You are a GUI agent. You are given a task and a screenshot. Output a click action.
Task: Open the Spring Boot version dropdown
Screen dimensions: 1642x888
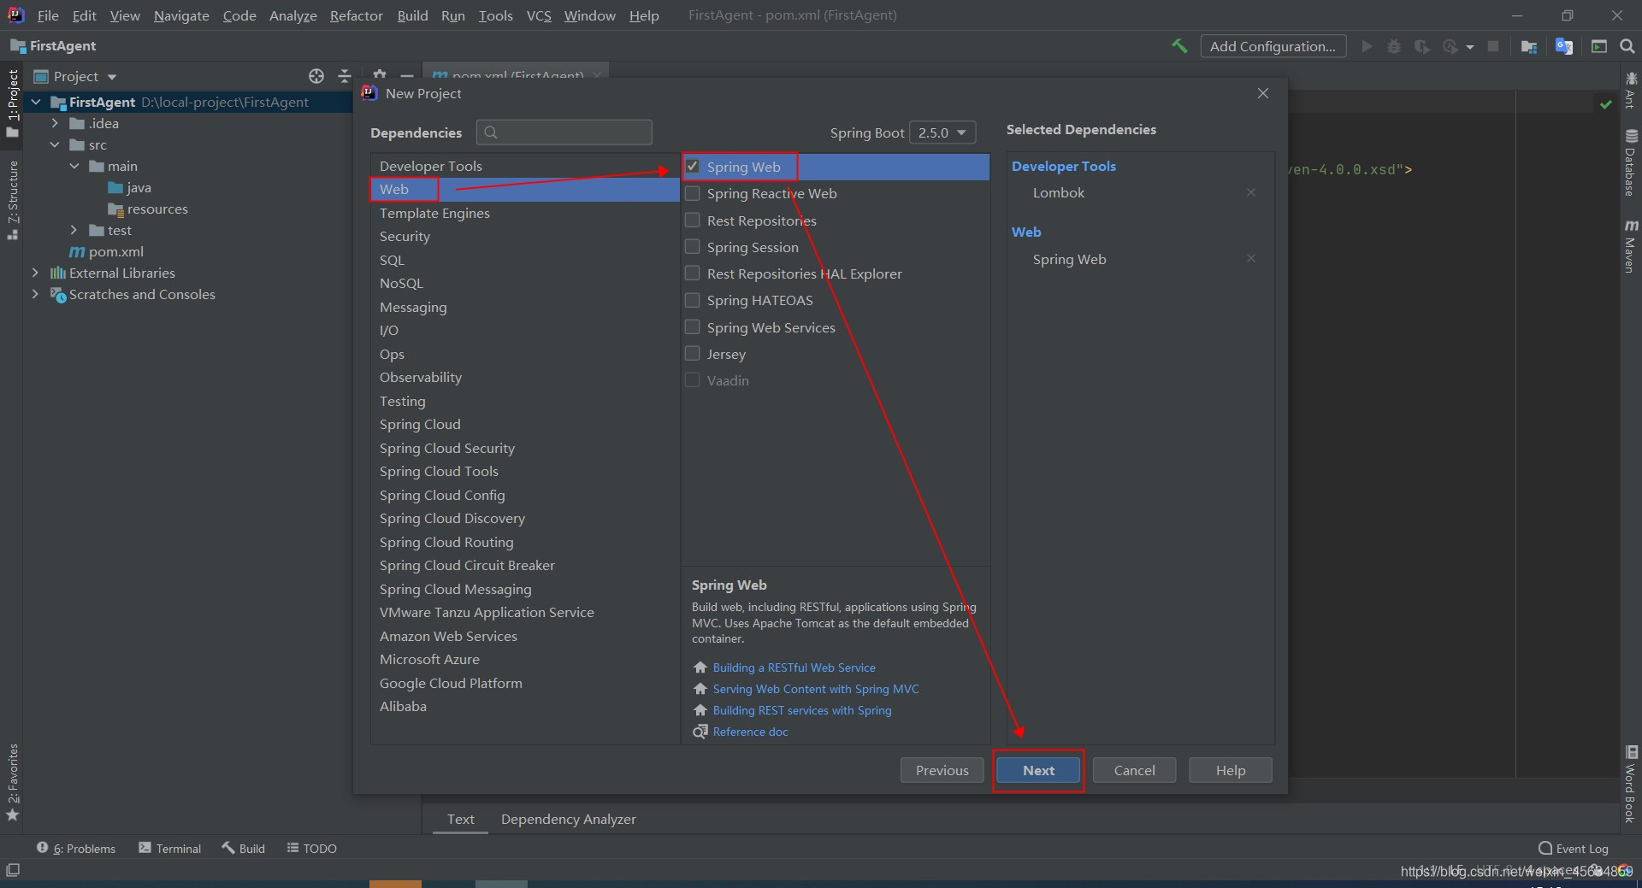pyautogui.click(x=942, y=132)
